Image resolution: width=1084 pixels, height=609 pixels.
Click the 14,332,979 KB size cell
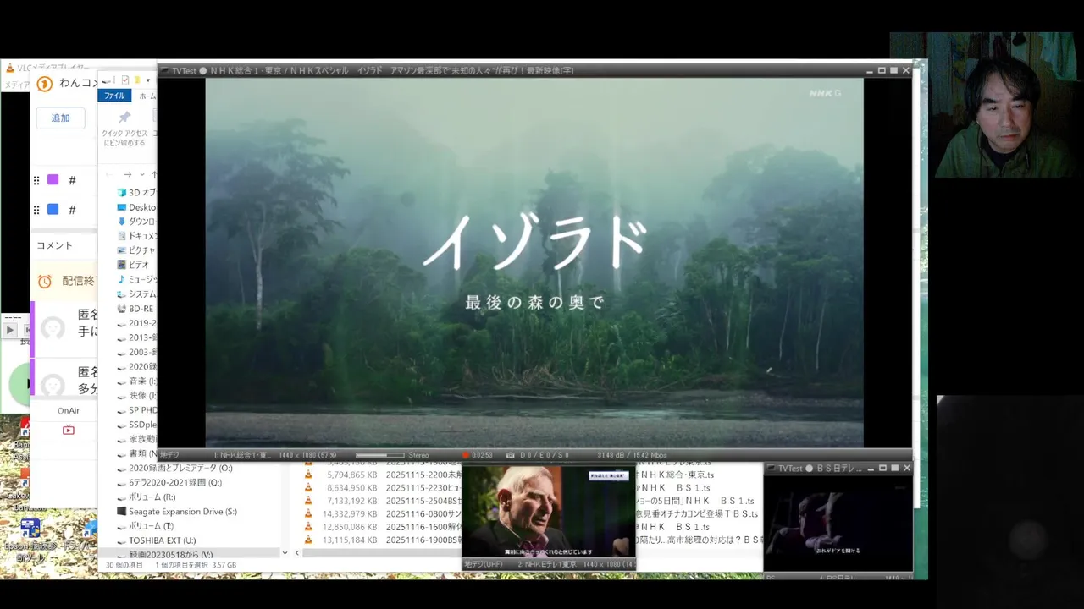point(350,513)
